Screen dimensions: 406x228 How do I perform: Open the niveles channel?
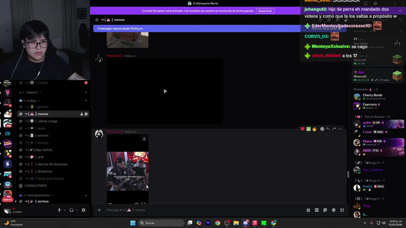(53, 83)
